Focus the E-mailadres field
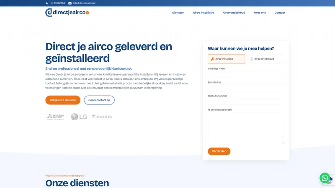The width and height of the screenshot is (335, 188). [246, 88]
